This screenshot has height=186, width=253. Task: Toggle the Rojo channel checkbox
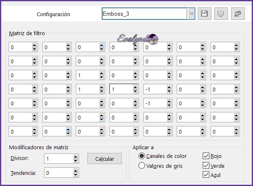coord(206,156)
